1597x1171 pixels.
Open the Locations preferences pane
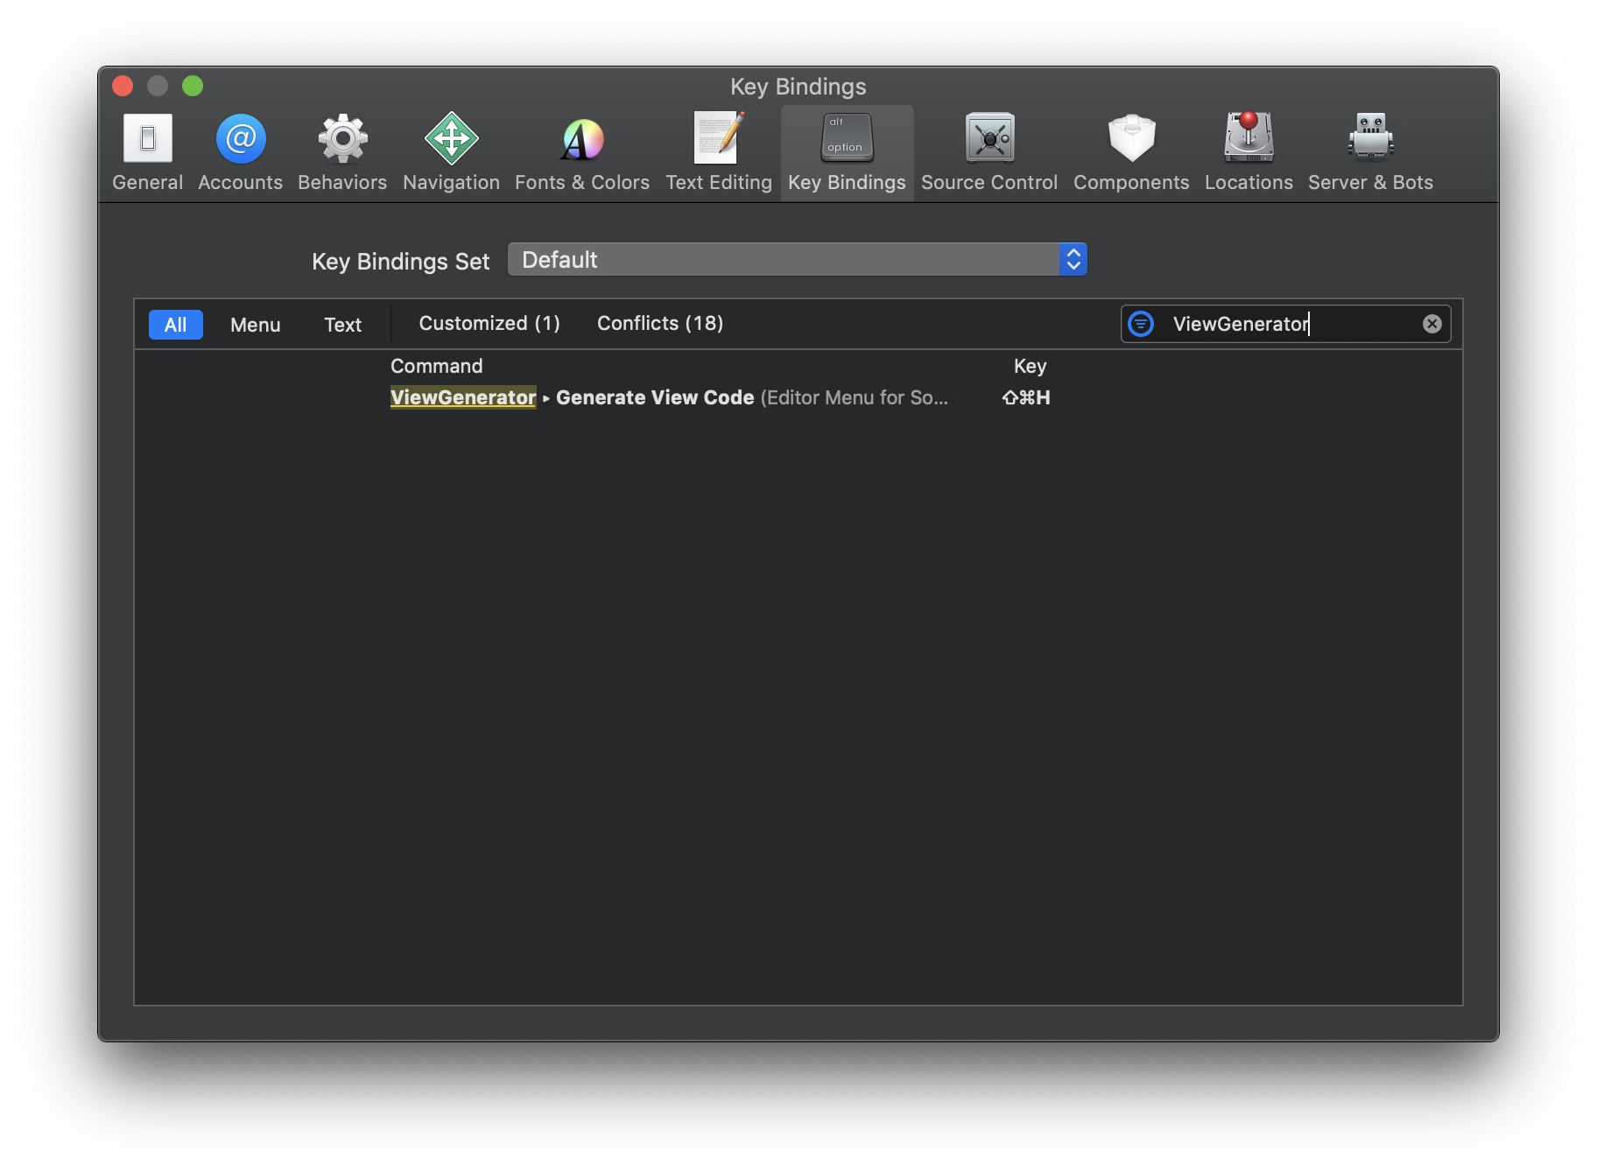pos(1249,152)
